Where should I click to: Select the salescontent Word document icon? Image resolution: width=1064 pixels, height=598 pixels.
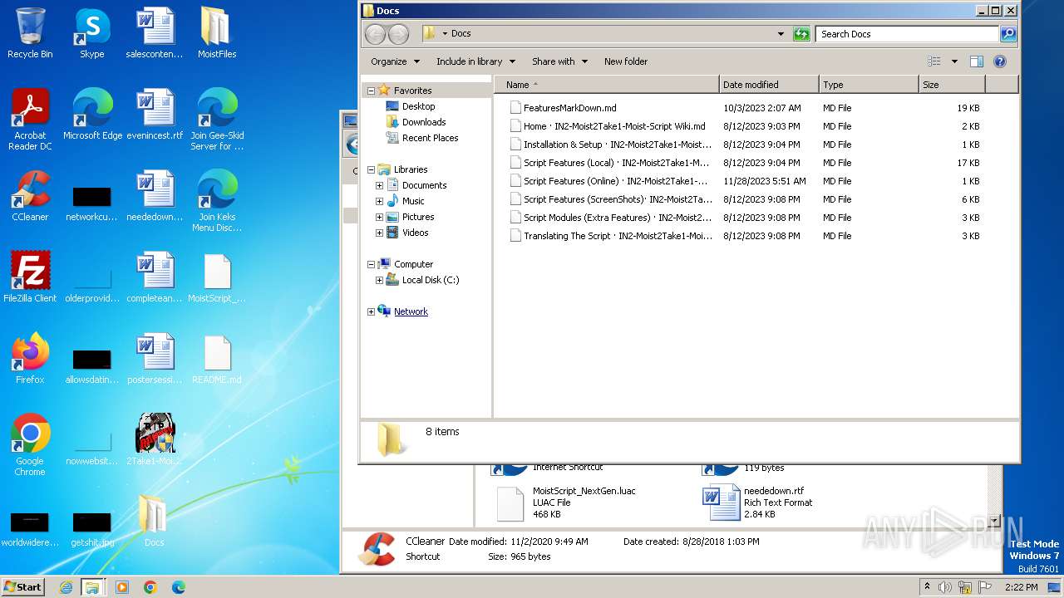point(155,33)
